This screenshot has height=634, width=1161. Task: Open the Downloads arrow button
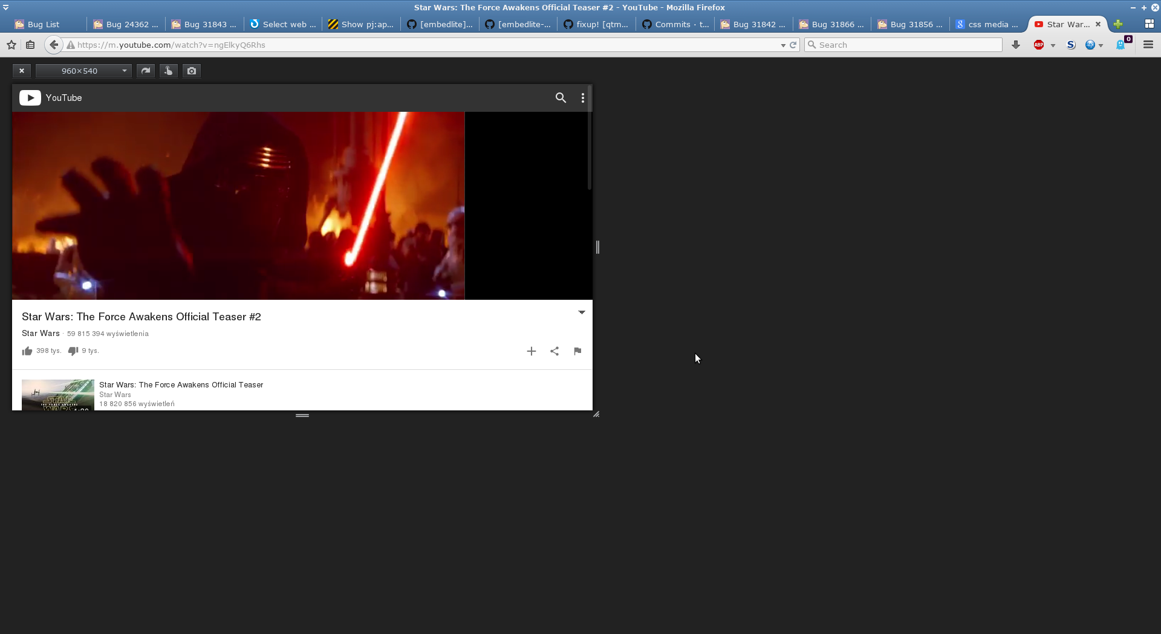(x=1016, y=45)
